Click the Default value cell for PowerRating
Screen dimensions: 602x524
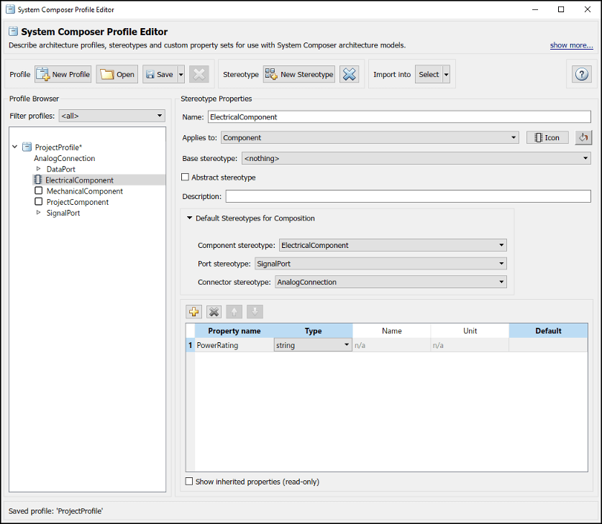(548, 345)
